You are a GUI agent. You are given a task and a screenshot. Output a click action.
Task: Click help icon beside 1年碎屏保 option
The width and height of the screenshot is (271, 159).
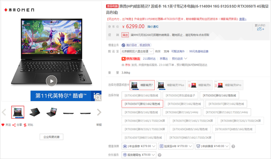tap(233, 146)
